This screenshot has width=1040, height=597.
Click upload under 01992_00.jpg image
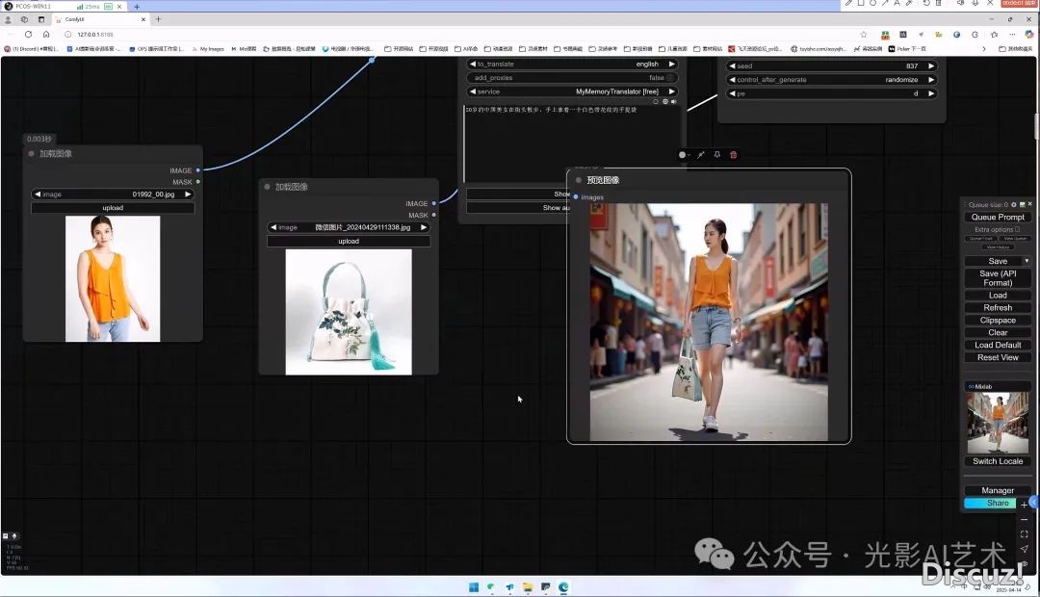click(113, 208)
